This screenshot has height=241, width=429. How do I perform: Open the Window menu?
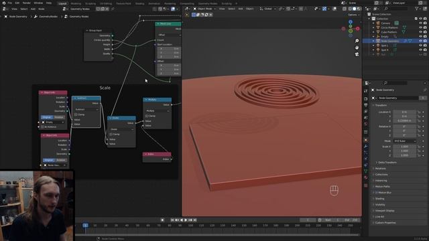[x=38, y=3]
